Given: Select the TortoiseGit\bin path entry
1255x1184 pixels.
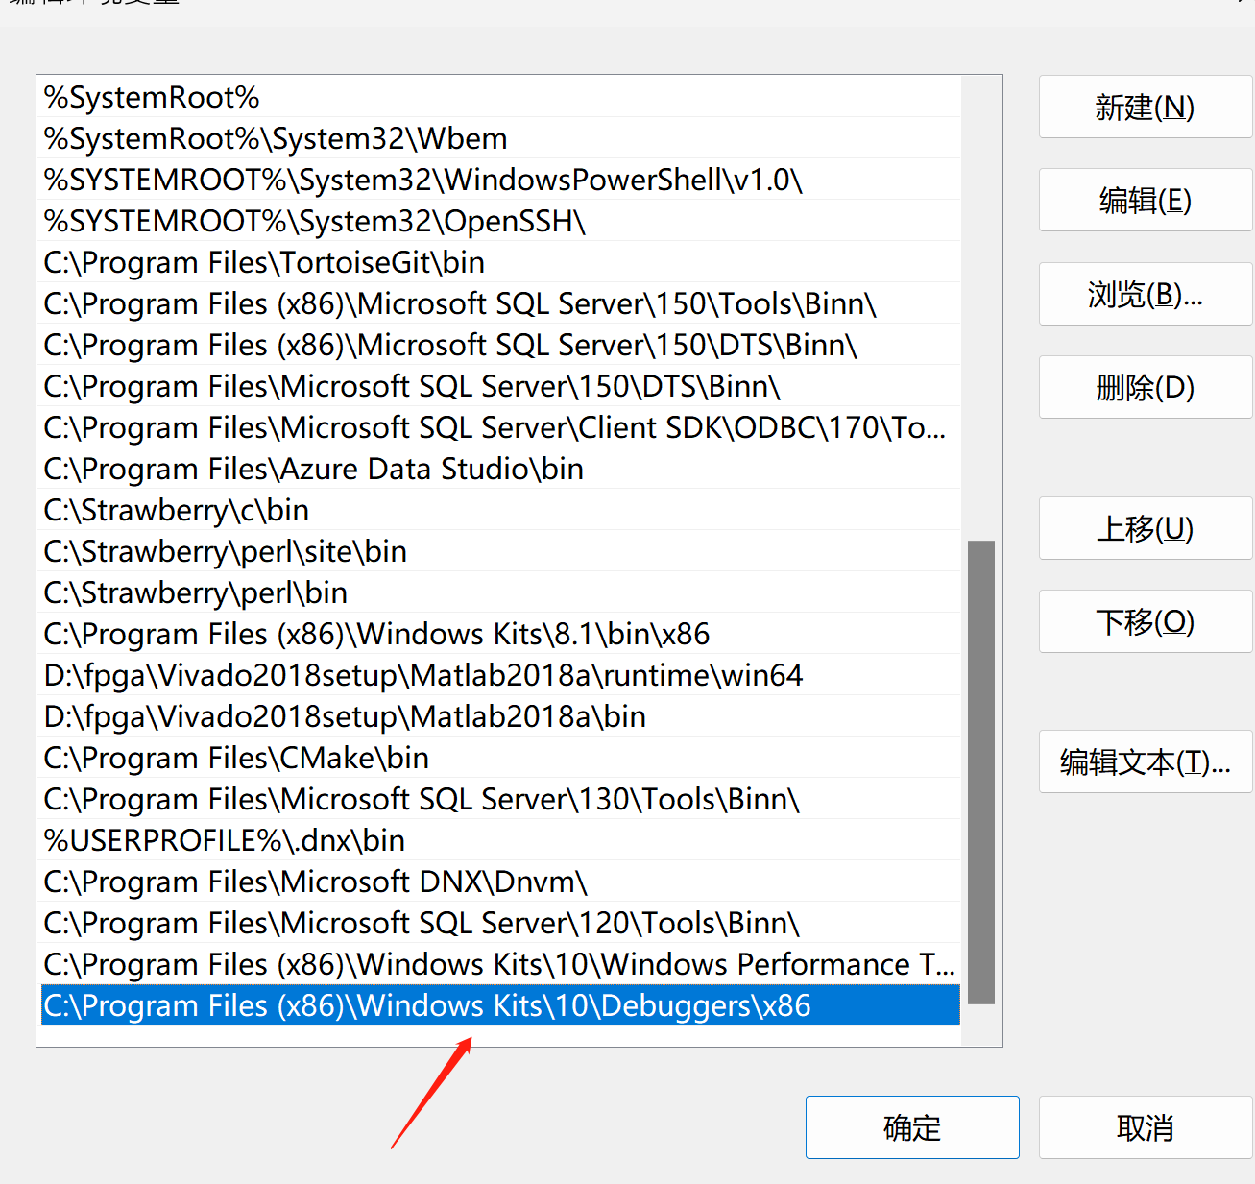Looking at the screenshot, I should (x=500, y=262).
